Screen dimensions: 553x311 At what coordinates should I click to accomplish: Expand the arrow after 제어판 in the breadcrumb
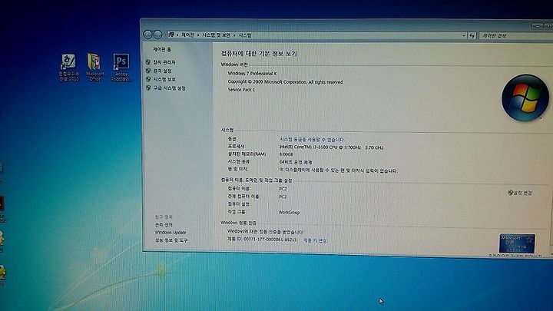198,35
